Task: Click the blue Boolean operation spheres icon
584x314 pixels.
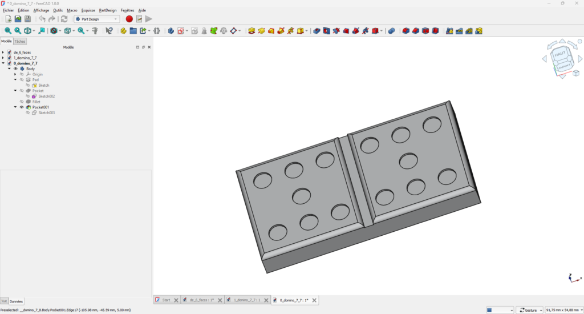Action: pyautogui.click(x=391, y=31)
